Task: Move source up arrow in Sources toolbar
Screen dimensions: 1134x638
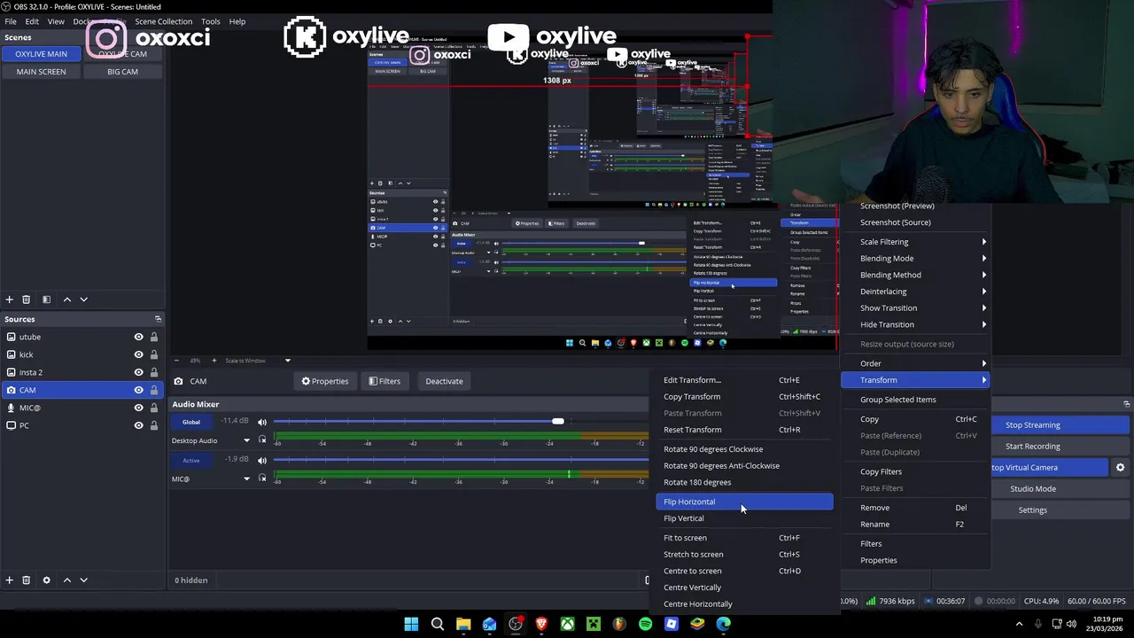Action: [66, 580]
